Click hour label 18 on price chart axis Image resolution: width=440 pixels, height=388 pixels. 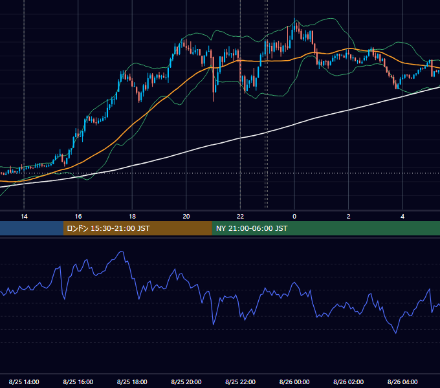click(132, 217)
